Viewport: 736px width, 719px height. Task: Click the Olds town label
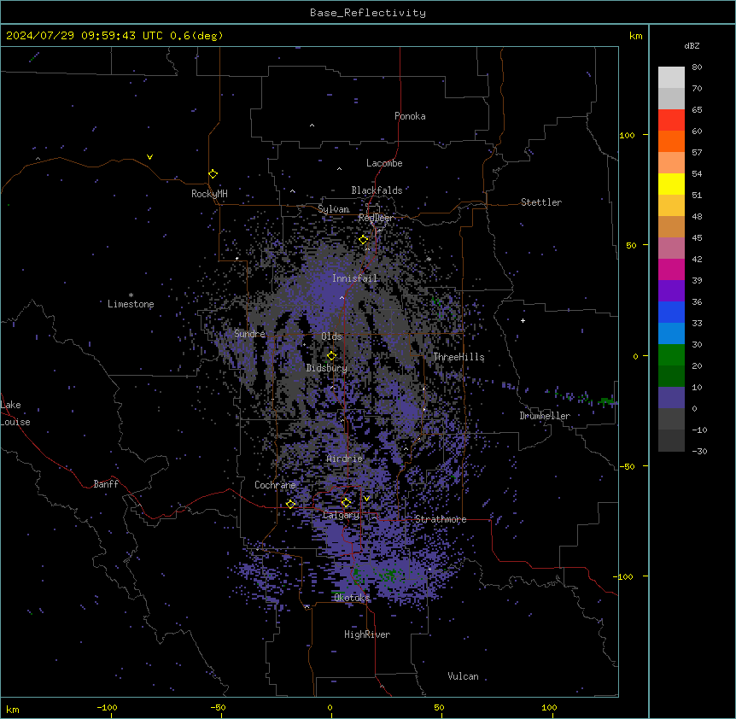point(331,336)
